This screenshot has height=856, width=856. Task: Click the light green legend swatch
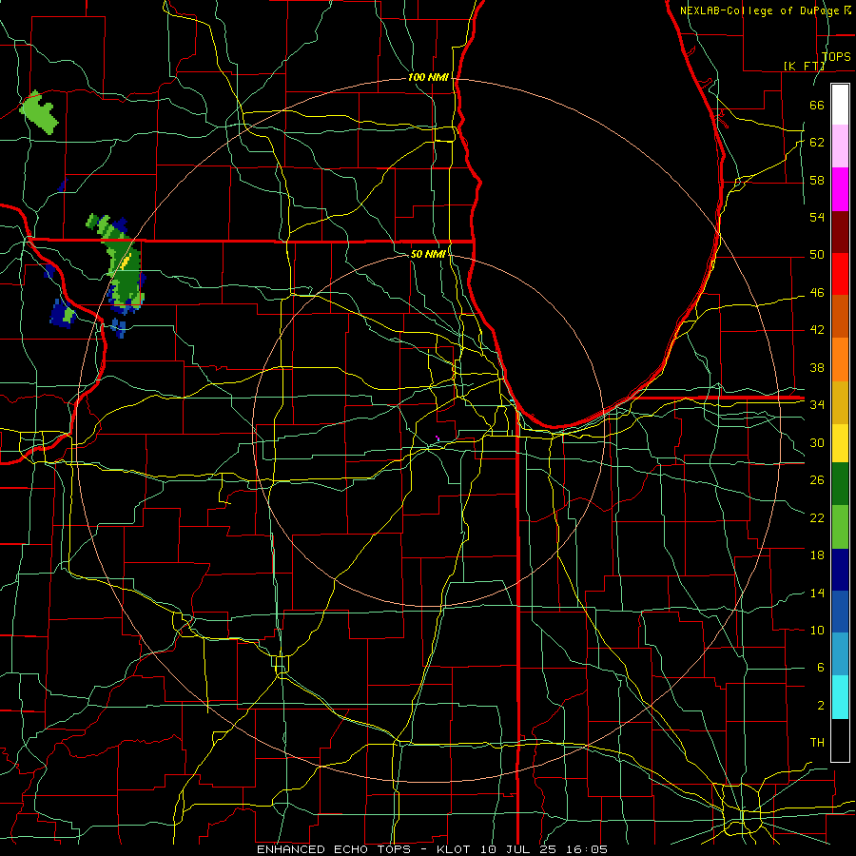[x=840, y=527]
